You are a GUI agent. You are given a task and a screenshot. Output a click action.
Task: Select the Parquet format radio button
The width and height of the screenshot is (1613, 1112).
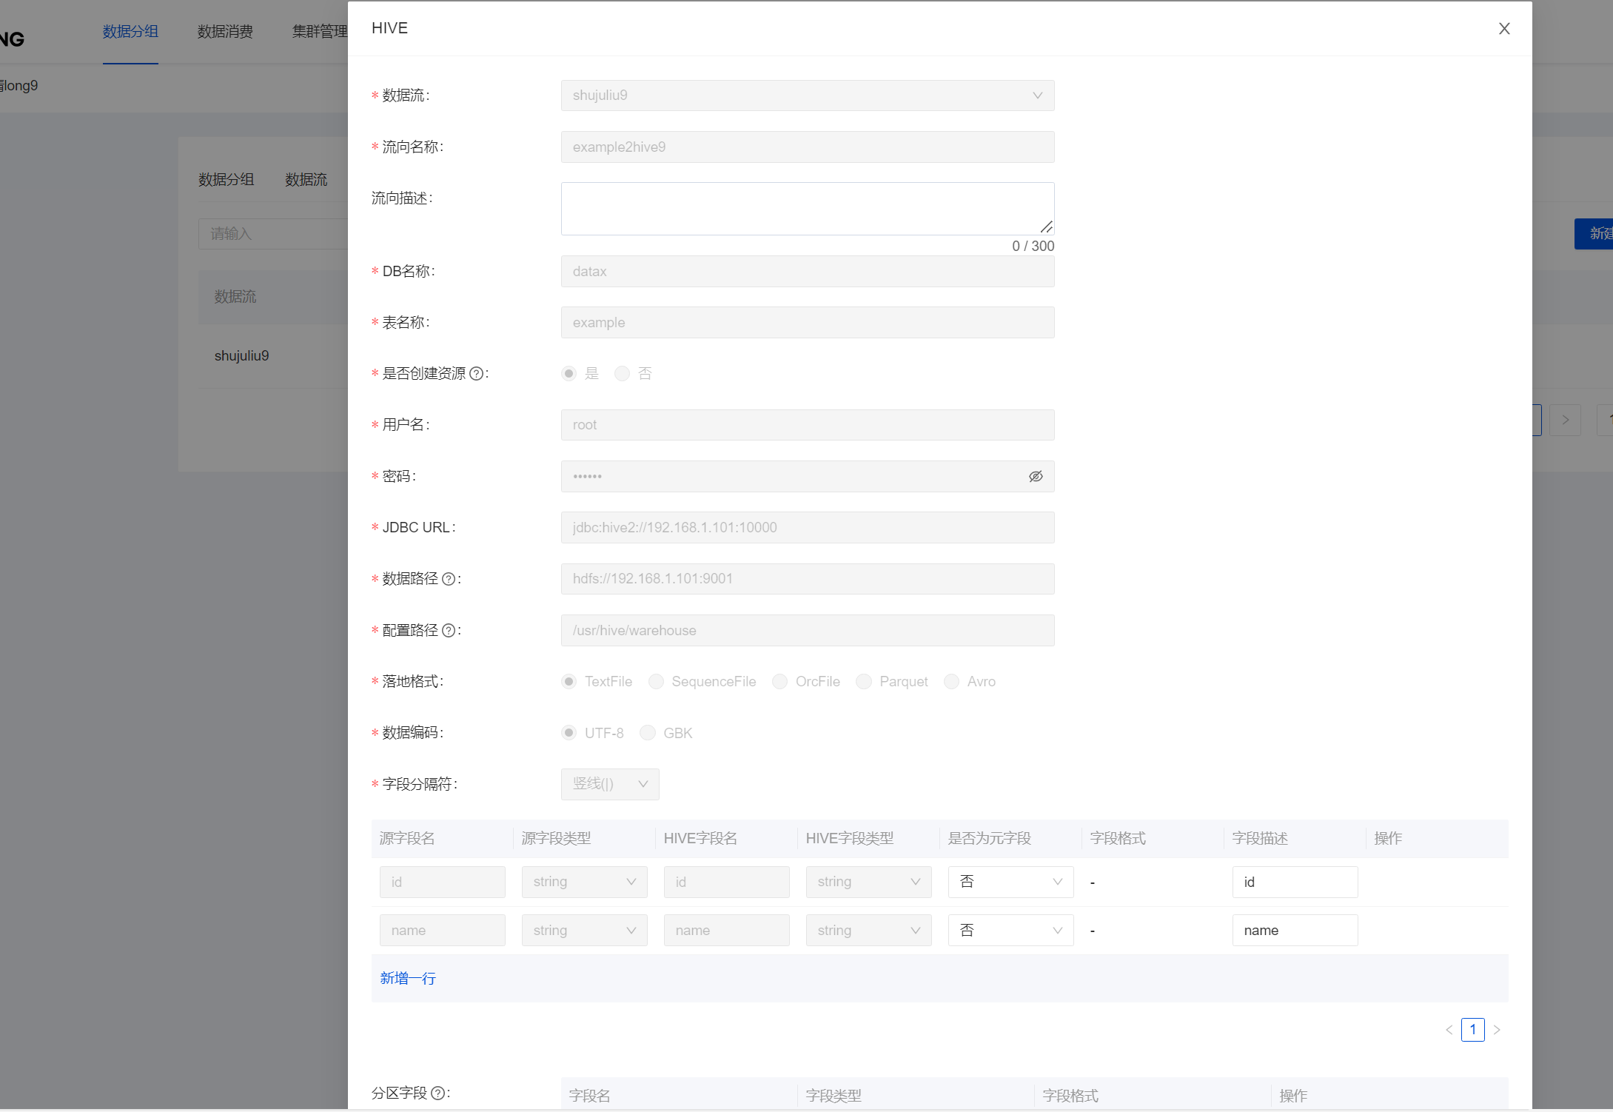tap(863, 682)
